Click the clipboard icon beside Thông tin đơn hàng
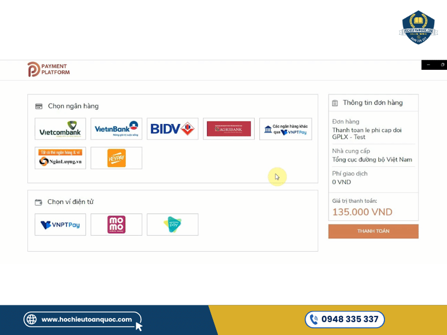This screenshot has width=447, height=335. pos(335,103)
